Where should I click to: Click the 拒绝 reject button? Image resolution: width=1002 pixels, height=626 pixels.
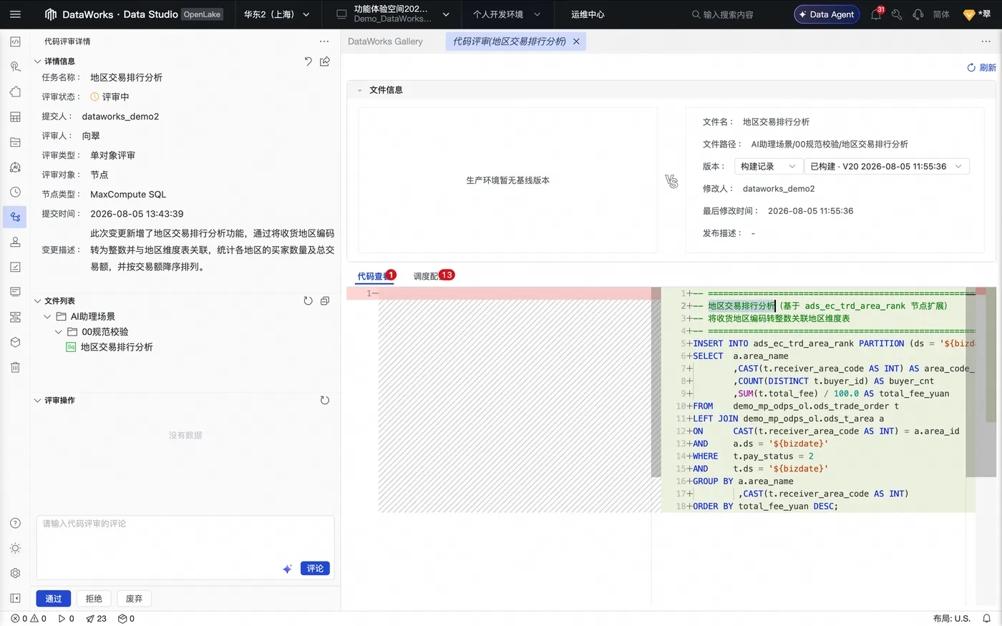click(x=94, y=599)
